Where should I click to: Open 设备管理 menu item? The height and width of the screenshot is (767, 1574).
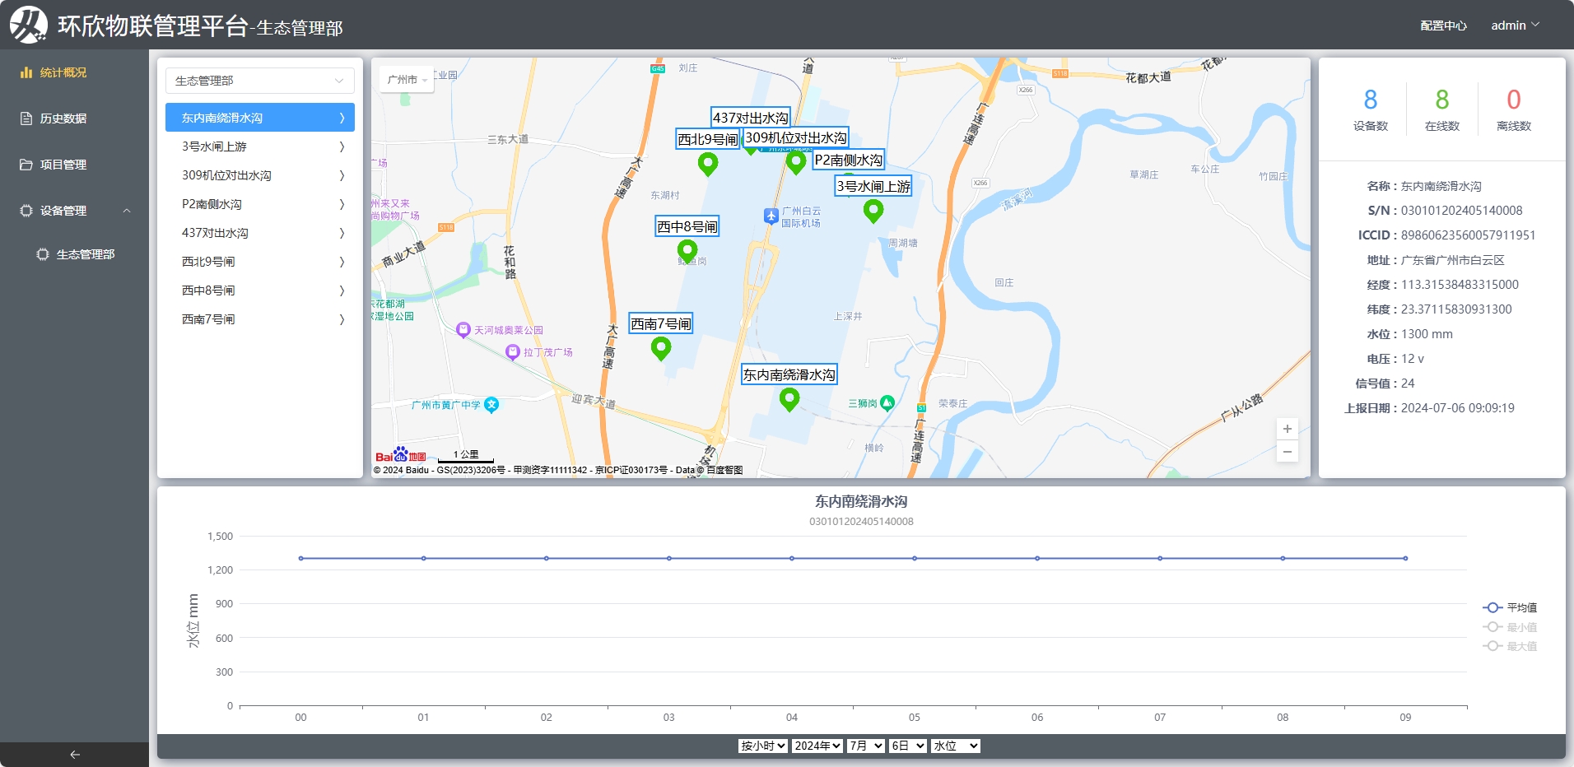[x=74, y=211]
